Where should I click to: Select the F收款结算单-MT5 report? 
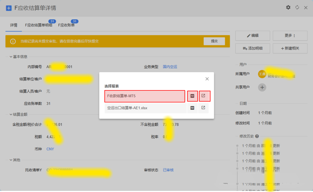click(x=145, y=96)
